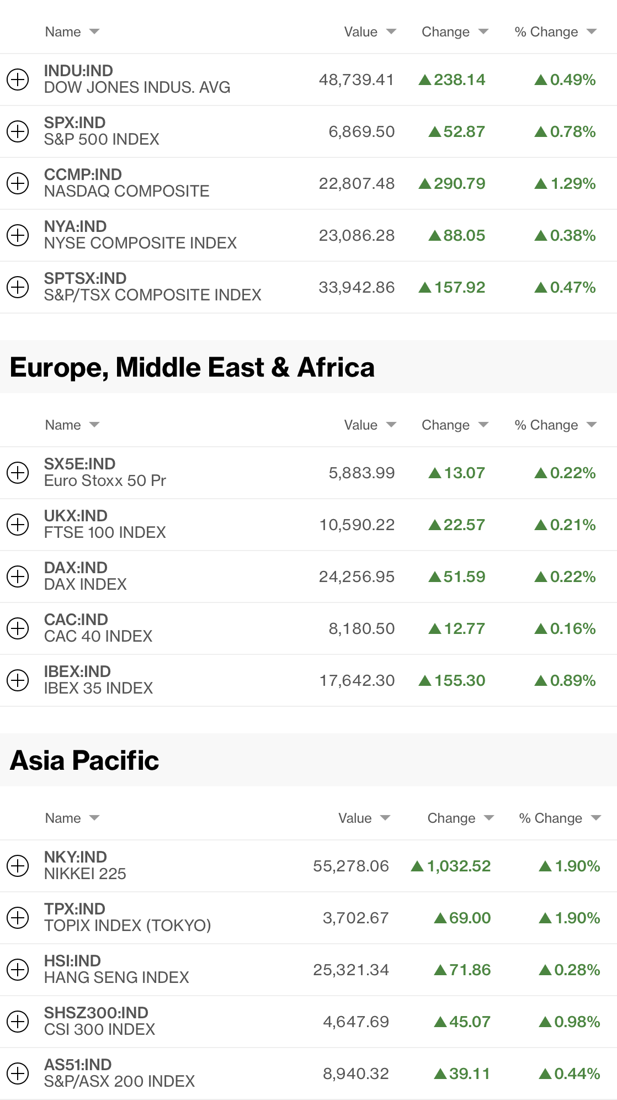The width and height of the screenshot is (617, 1100).
Task: Click plus icon next to IBEX 35
Action: point(18,680)
